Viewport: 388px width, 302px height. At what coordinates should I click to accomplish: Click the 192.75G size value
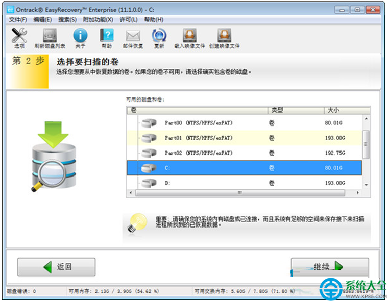[335, 153]
